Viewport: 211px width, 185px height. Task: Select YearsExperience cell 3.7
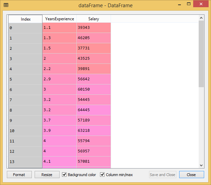tap(60, 120)
